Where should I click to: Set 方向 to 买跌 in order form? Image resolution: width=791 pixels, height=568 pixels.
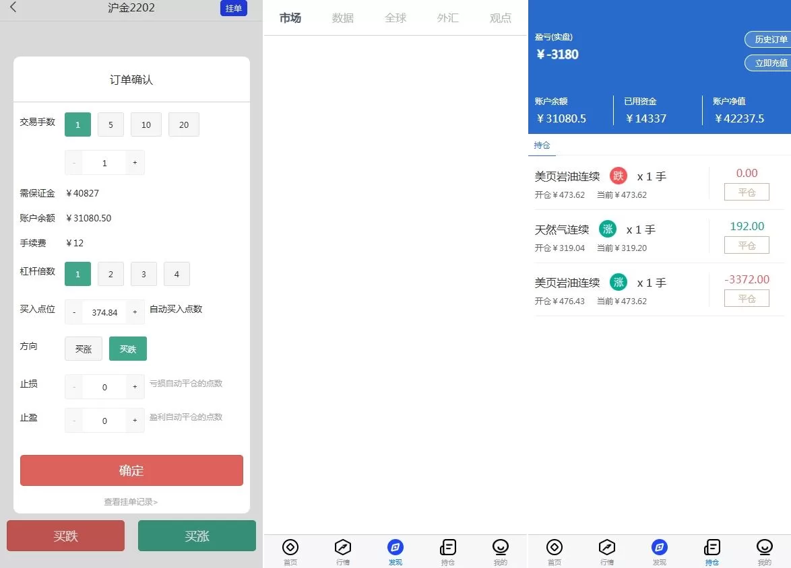click(127, 349)
